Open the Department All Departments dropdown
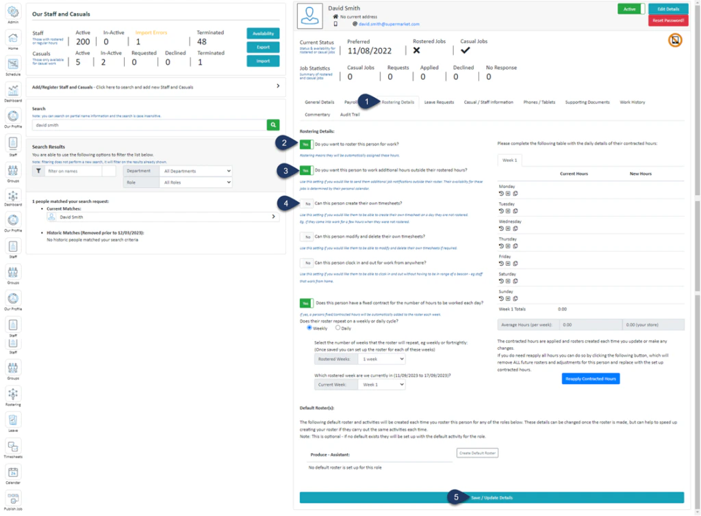The image size is (701, 516). (196, 171)
